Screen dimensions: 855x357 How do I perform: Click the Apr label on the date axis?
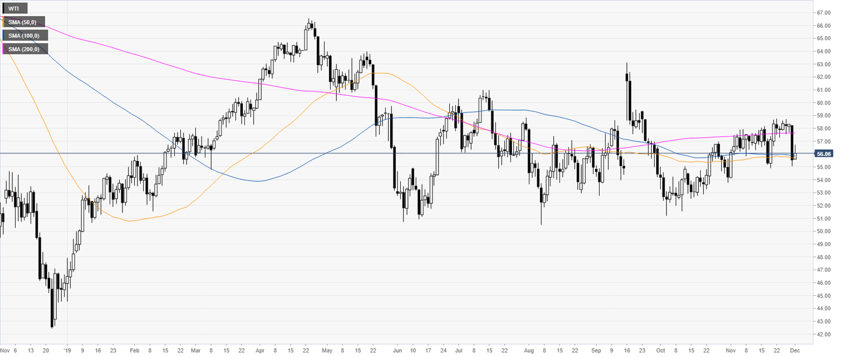[x=260, y=351]
